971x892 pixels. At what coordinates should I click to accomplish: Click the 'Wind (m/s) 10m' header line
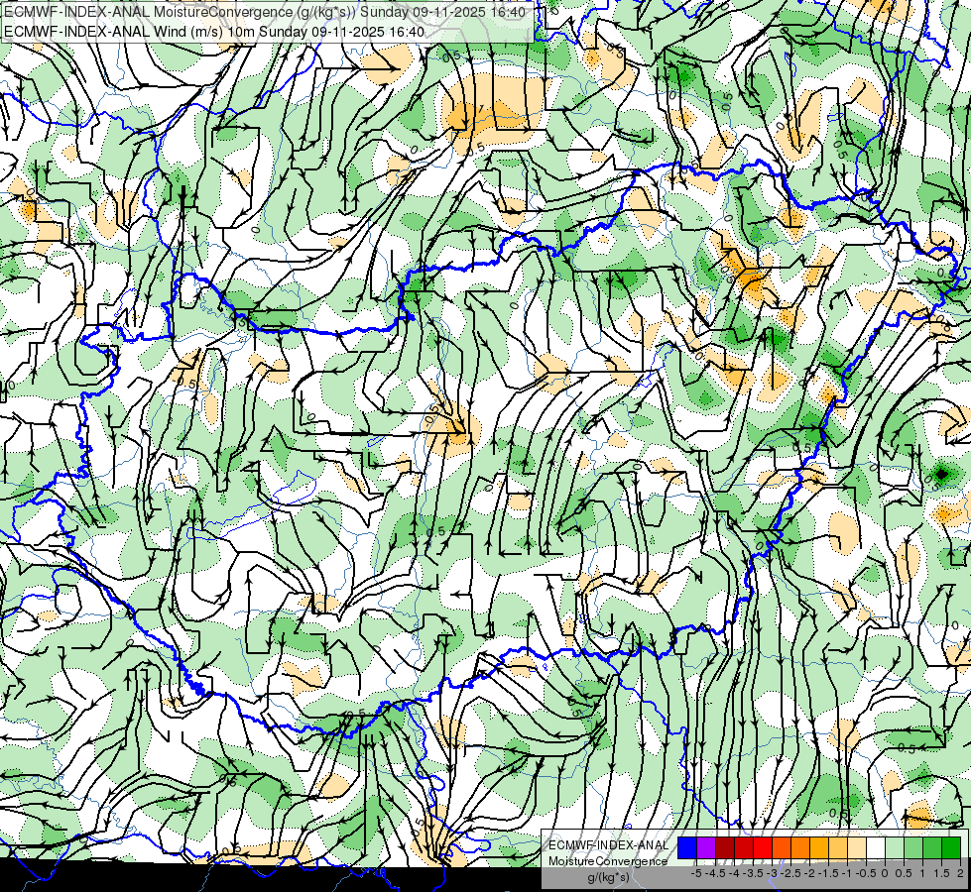(x=214, y=32)
